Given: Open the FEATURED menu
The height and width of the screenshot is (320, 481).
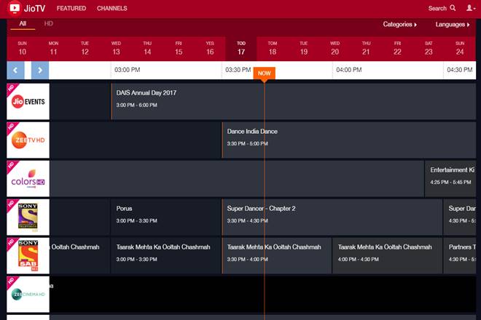Looking at the screenshot, I should click(x=71, y=8).
